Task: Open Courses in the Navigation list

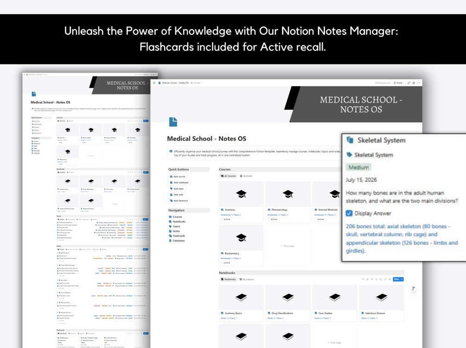Action: click(x=175, y=217)
